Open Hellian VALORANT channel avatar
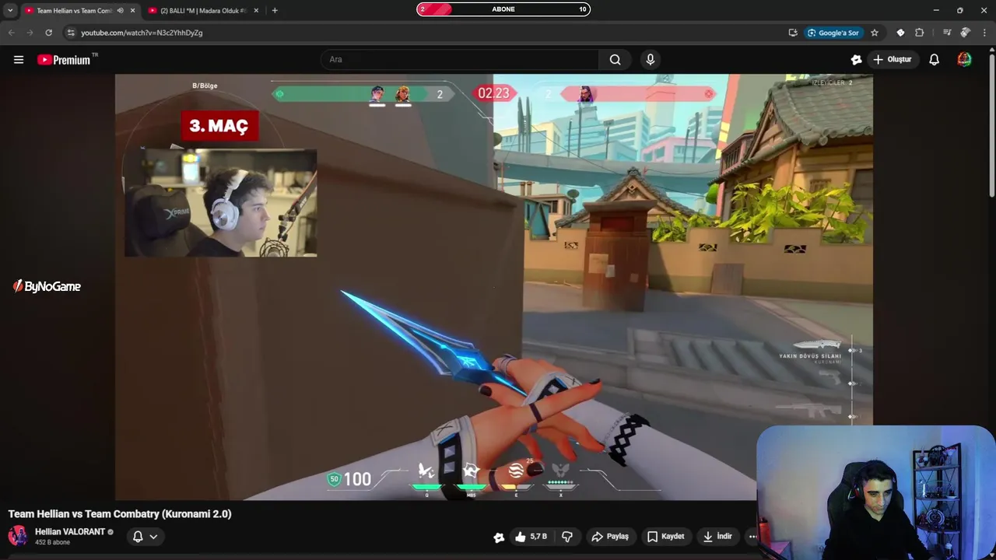Screen dimensions: 996x560 coord(17,536)
